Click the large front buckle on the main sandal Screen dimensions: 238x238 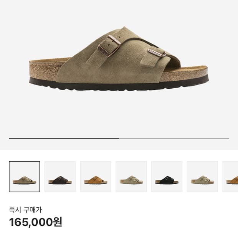(x=109, y=46)
